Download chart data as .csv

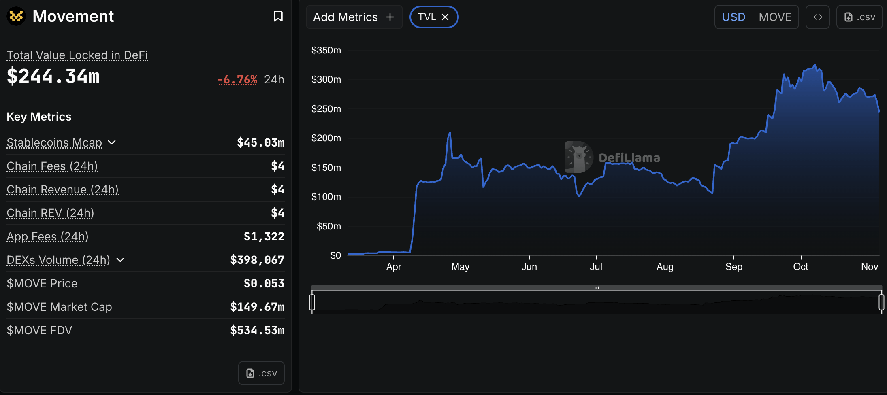pyautogui.click(x=859, y=17)
